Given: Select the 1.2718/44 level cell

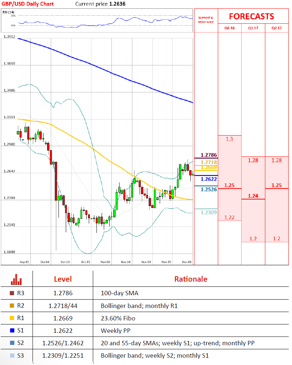Looking at the screenshot, I should coord(63,306).
